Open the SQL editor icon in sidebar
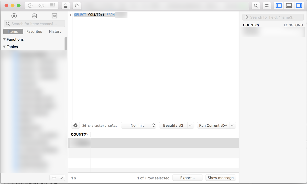 pyautogui.click(x=54, y=16)
